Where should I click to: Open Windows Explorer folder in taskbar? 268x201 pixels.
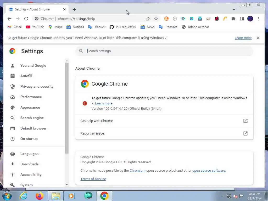[x=56, y=196]
